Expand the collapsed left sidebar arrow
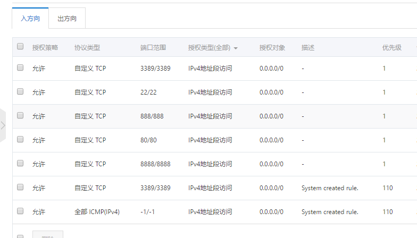The width and height of the screenshot is (417, 238). [x=3, y=125]
